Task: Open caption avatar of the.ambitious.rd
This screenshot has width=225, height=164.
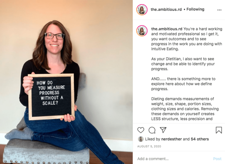Action: click(142, 31)
